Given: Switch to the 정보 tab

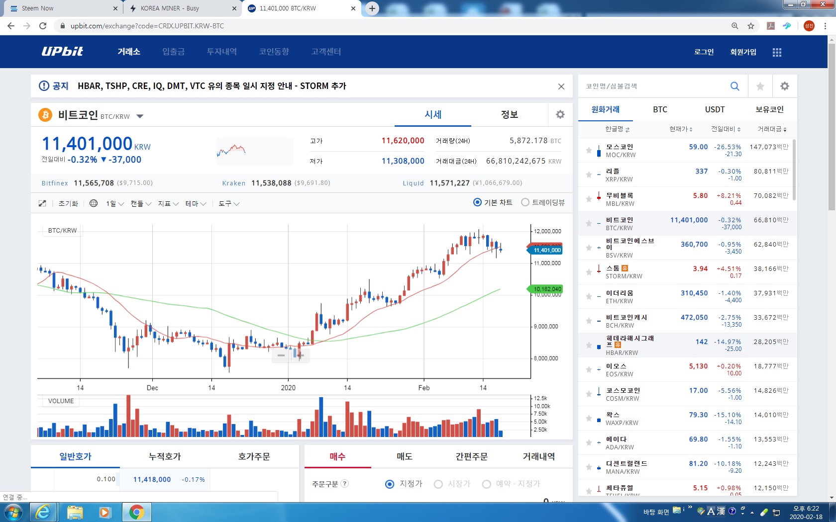Looking at the screenshot, I should click(x=510, y=114).
